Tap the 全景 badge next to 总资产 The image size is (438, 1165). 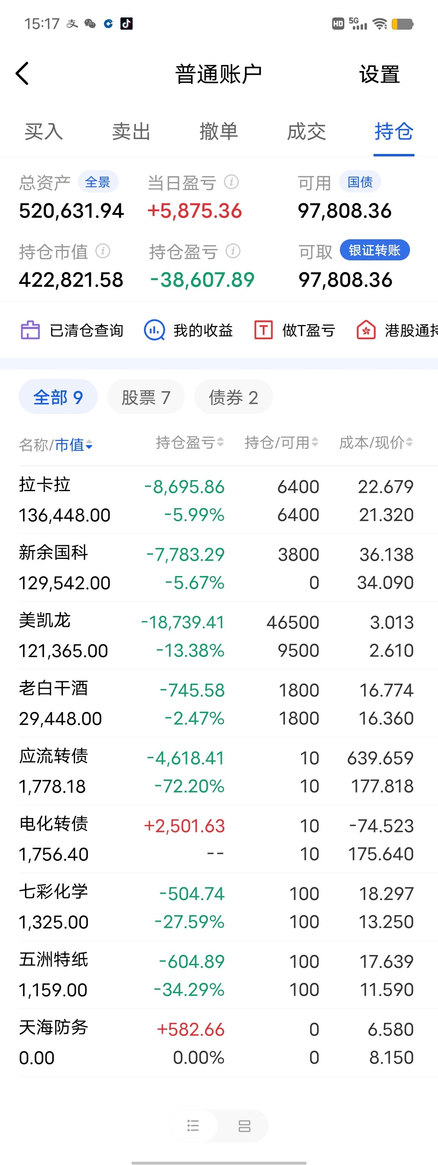(98, 182)
